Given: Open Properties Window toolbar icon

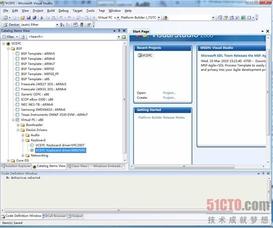Looking at the screenshot, I should 226,17.
